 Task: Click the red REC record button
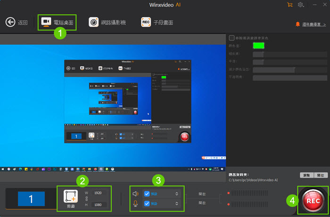click(x=311, y=200)
